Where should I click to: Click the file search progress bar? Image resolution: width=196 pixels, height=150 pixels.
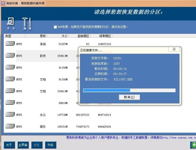click(129, 90)
